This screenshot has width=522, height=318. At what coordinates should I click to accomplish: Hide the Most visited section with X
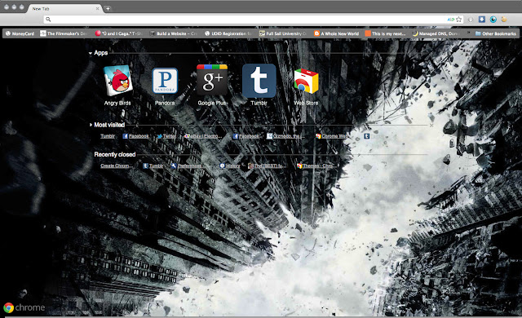point(431,126)
